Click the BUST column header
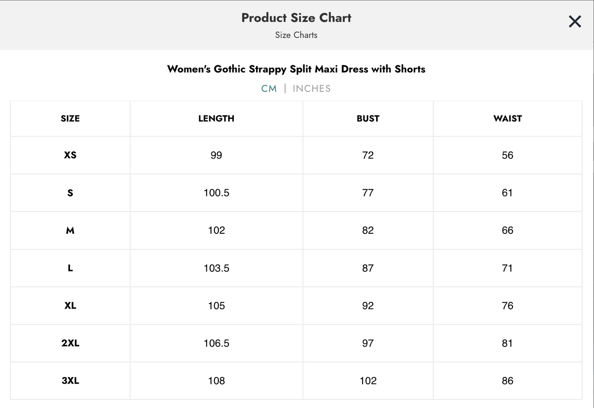The height and width of the screenshot is (408, 594). pos(368,118)
